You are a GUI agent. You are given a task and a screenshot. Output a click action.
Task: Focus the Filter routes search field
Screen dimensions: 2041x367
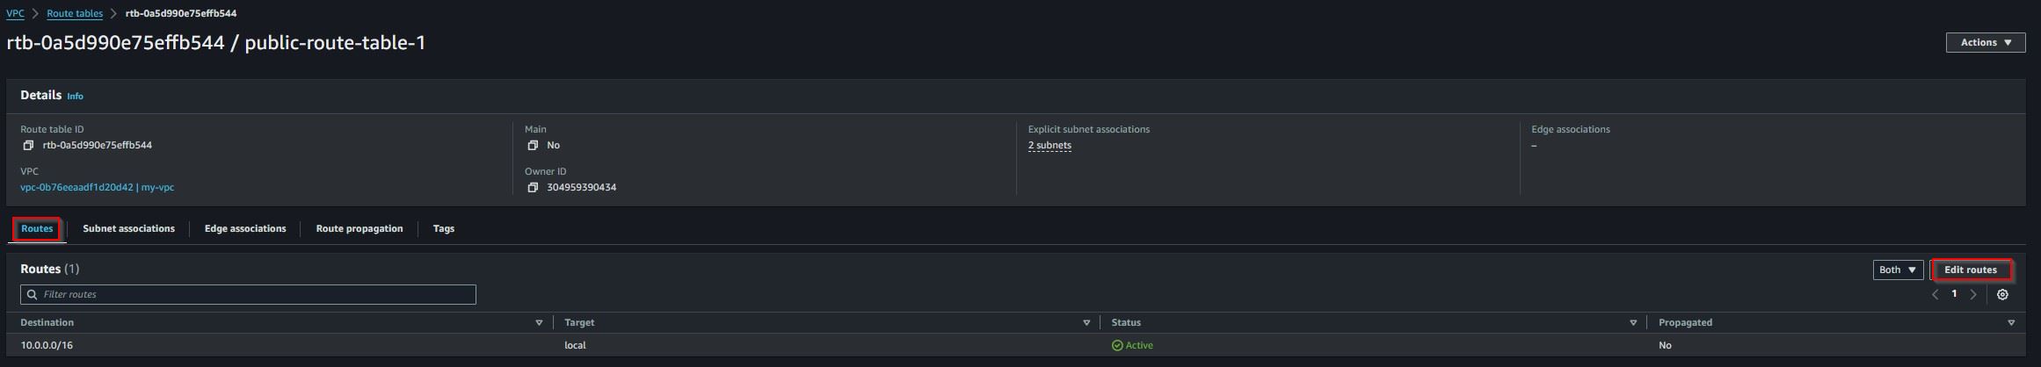coord(248,294)
